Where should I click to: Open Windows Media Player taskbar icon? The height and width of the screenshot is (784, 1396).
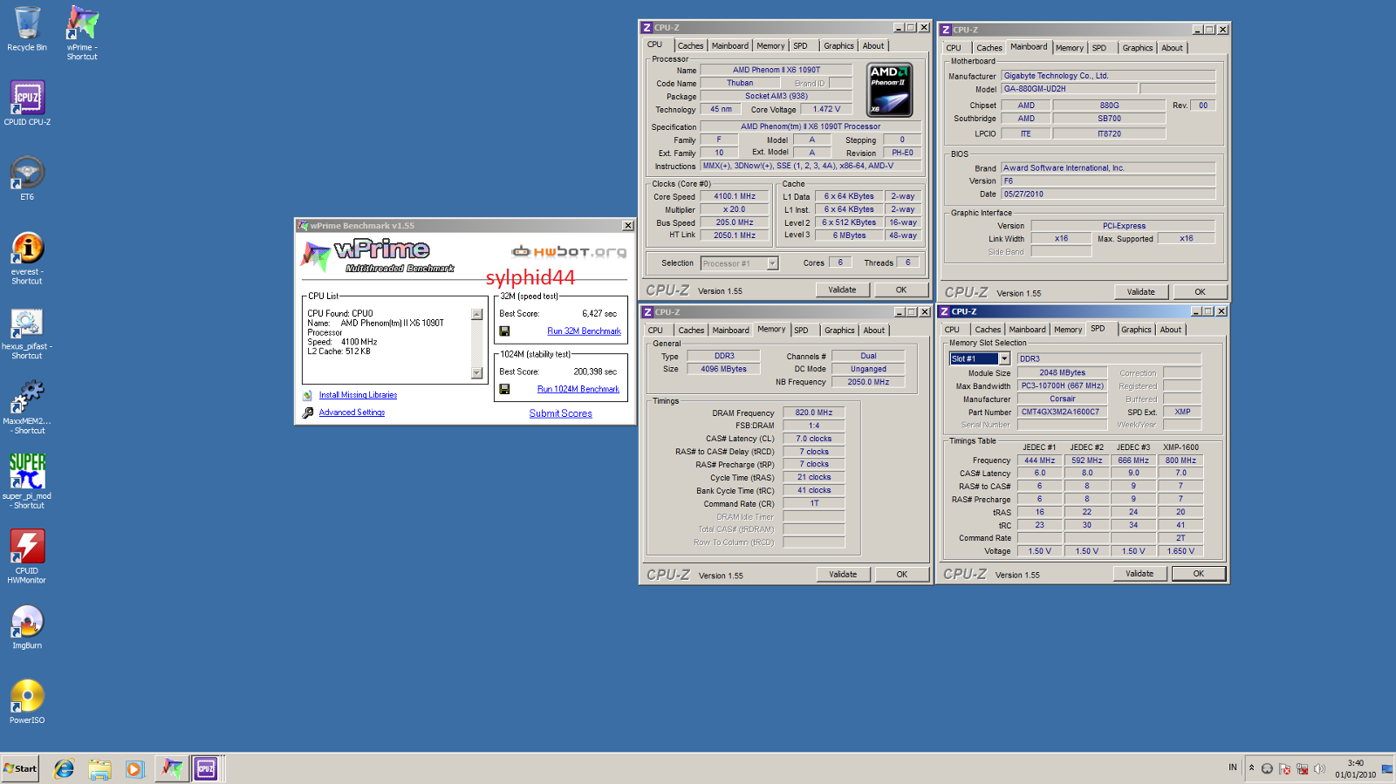134,768
